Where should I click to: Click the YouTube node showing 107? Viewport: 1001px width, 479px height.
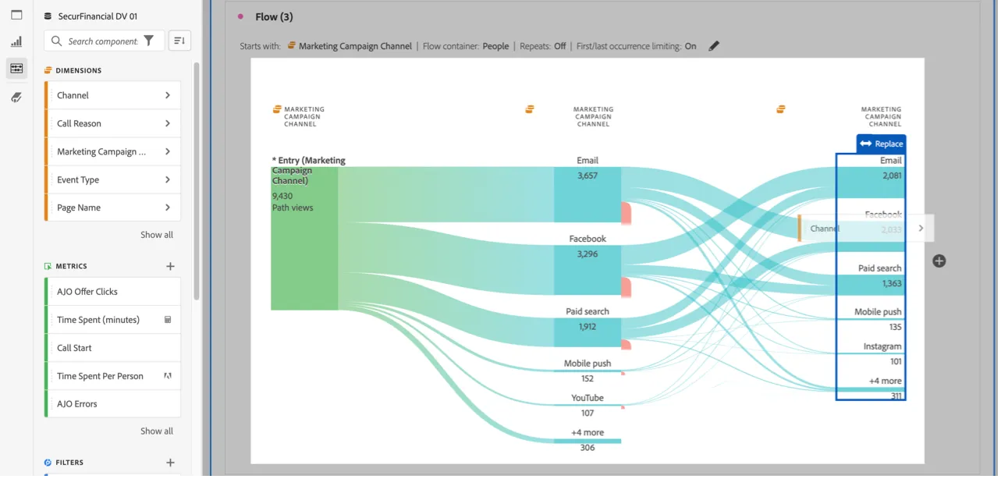click(x=587, y=406)
